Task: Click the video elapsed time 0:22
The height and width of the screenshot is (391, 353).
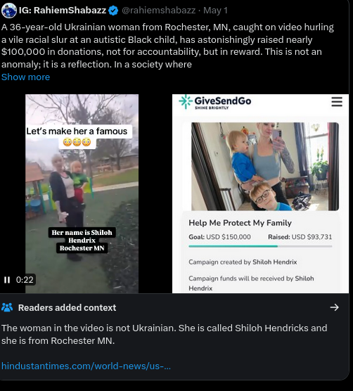Action: tap(25, 280)
